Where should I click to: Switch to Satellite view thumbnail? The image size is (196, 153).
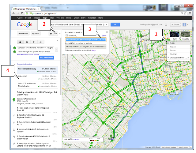[186, 36]
